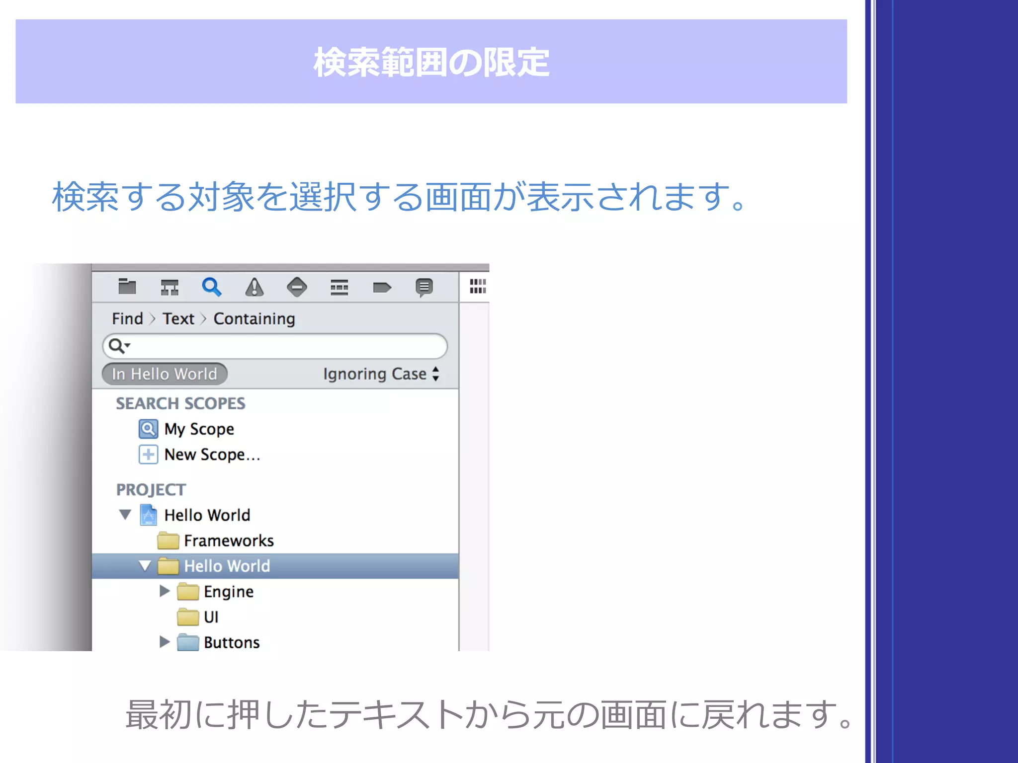Expand the Engine folder triangle
This screenshot has height=763, width=1018.
(x=165, y=591)
